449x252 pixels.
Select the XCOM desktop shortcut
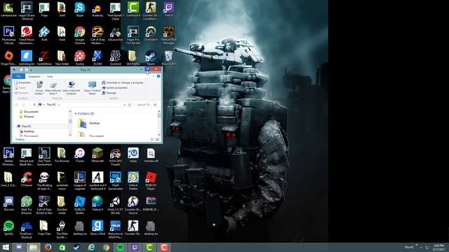[x=98, y=57]
